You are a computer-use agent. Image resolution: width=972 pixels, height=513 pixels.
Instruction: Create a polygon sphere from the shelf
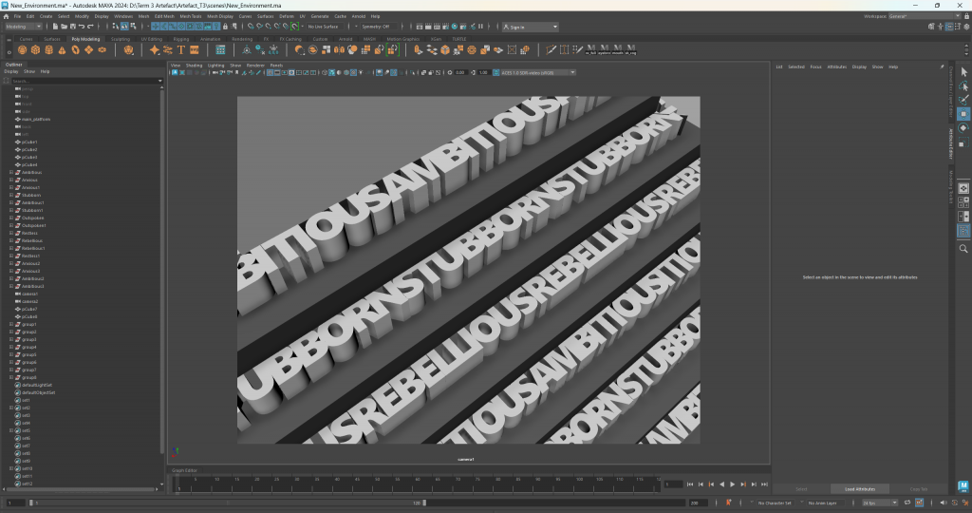tap(23, 49)
